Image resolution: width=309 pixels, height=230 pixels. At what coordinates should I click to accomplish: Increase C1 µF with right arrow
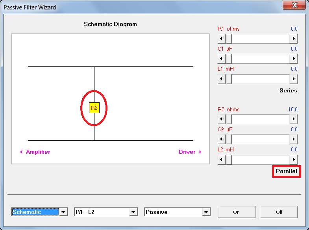pyautogui.click(x=293, y=59)
